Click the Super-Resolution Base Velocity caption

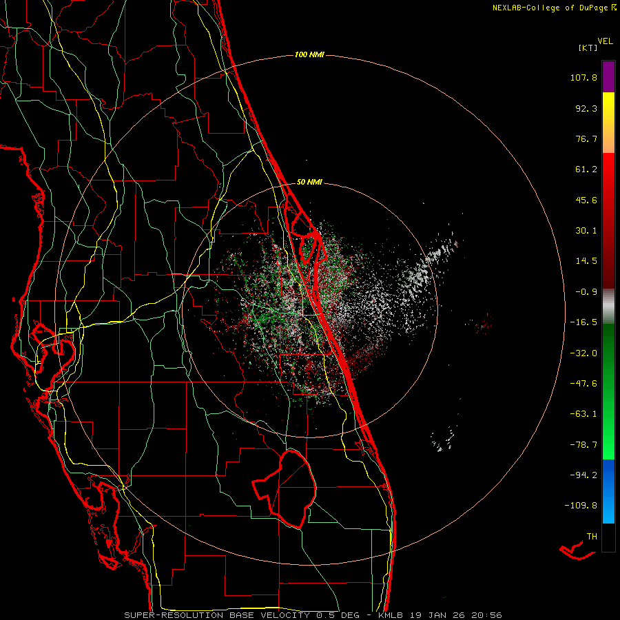(313, 615)
